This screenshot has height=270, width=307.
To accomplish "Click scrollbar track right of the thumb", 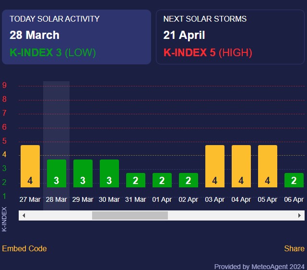I will click(230, 216).
